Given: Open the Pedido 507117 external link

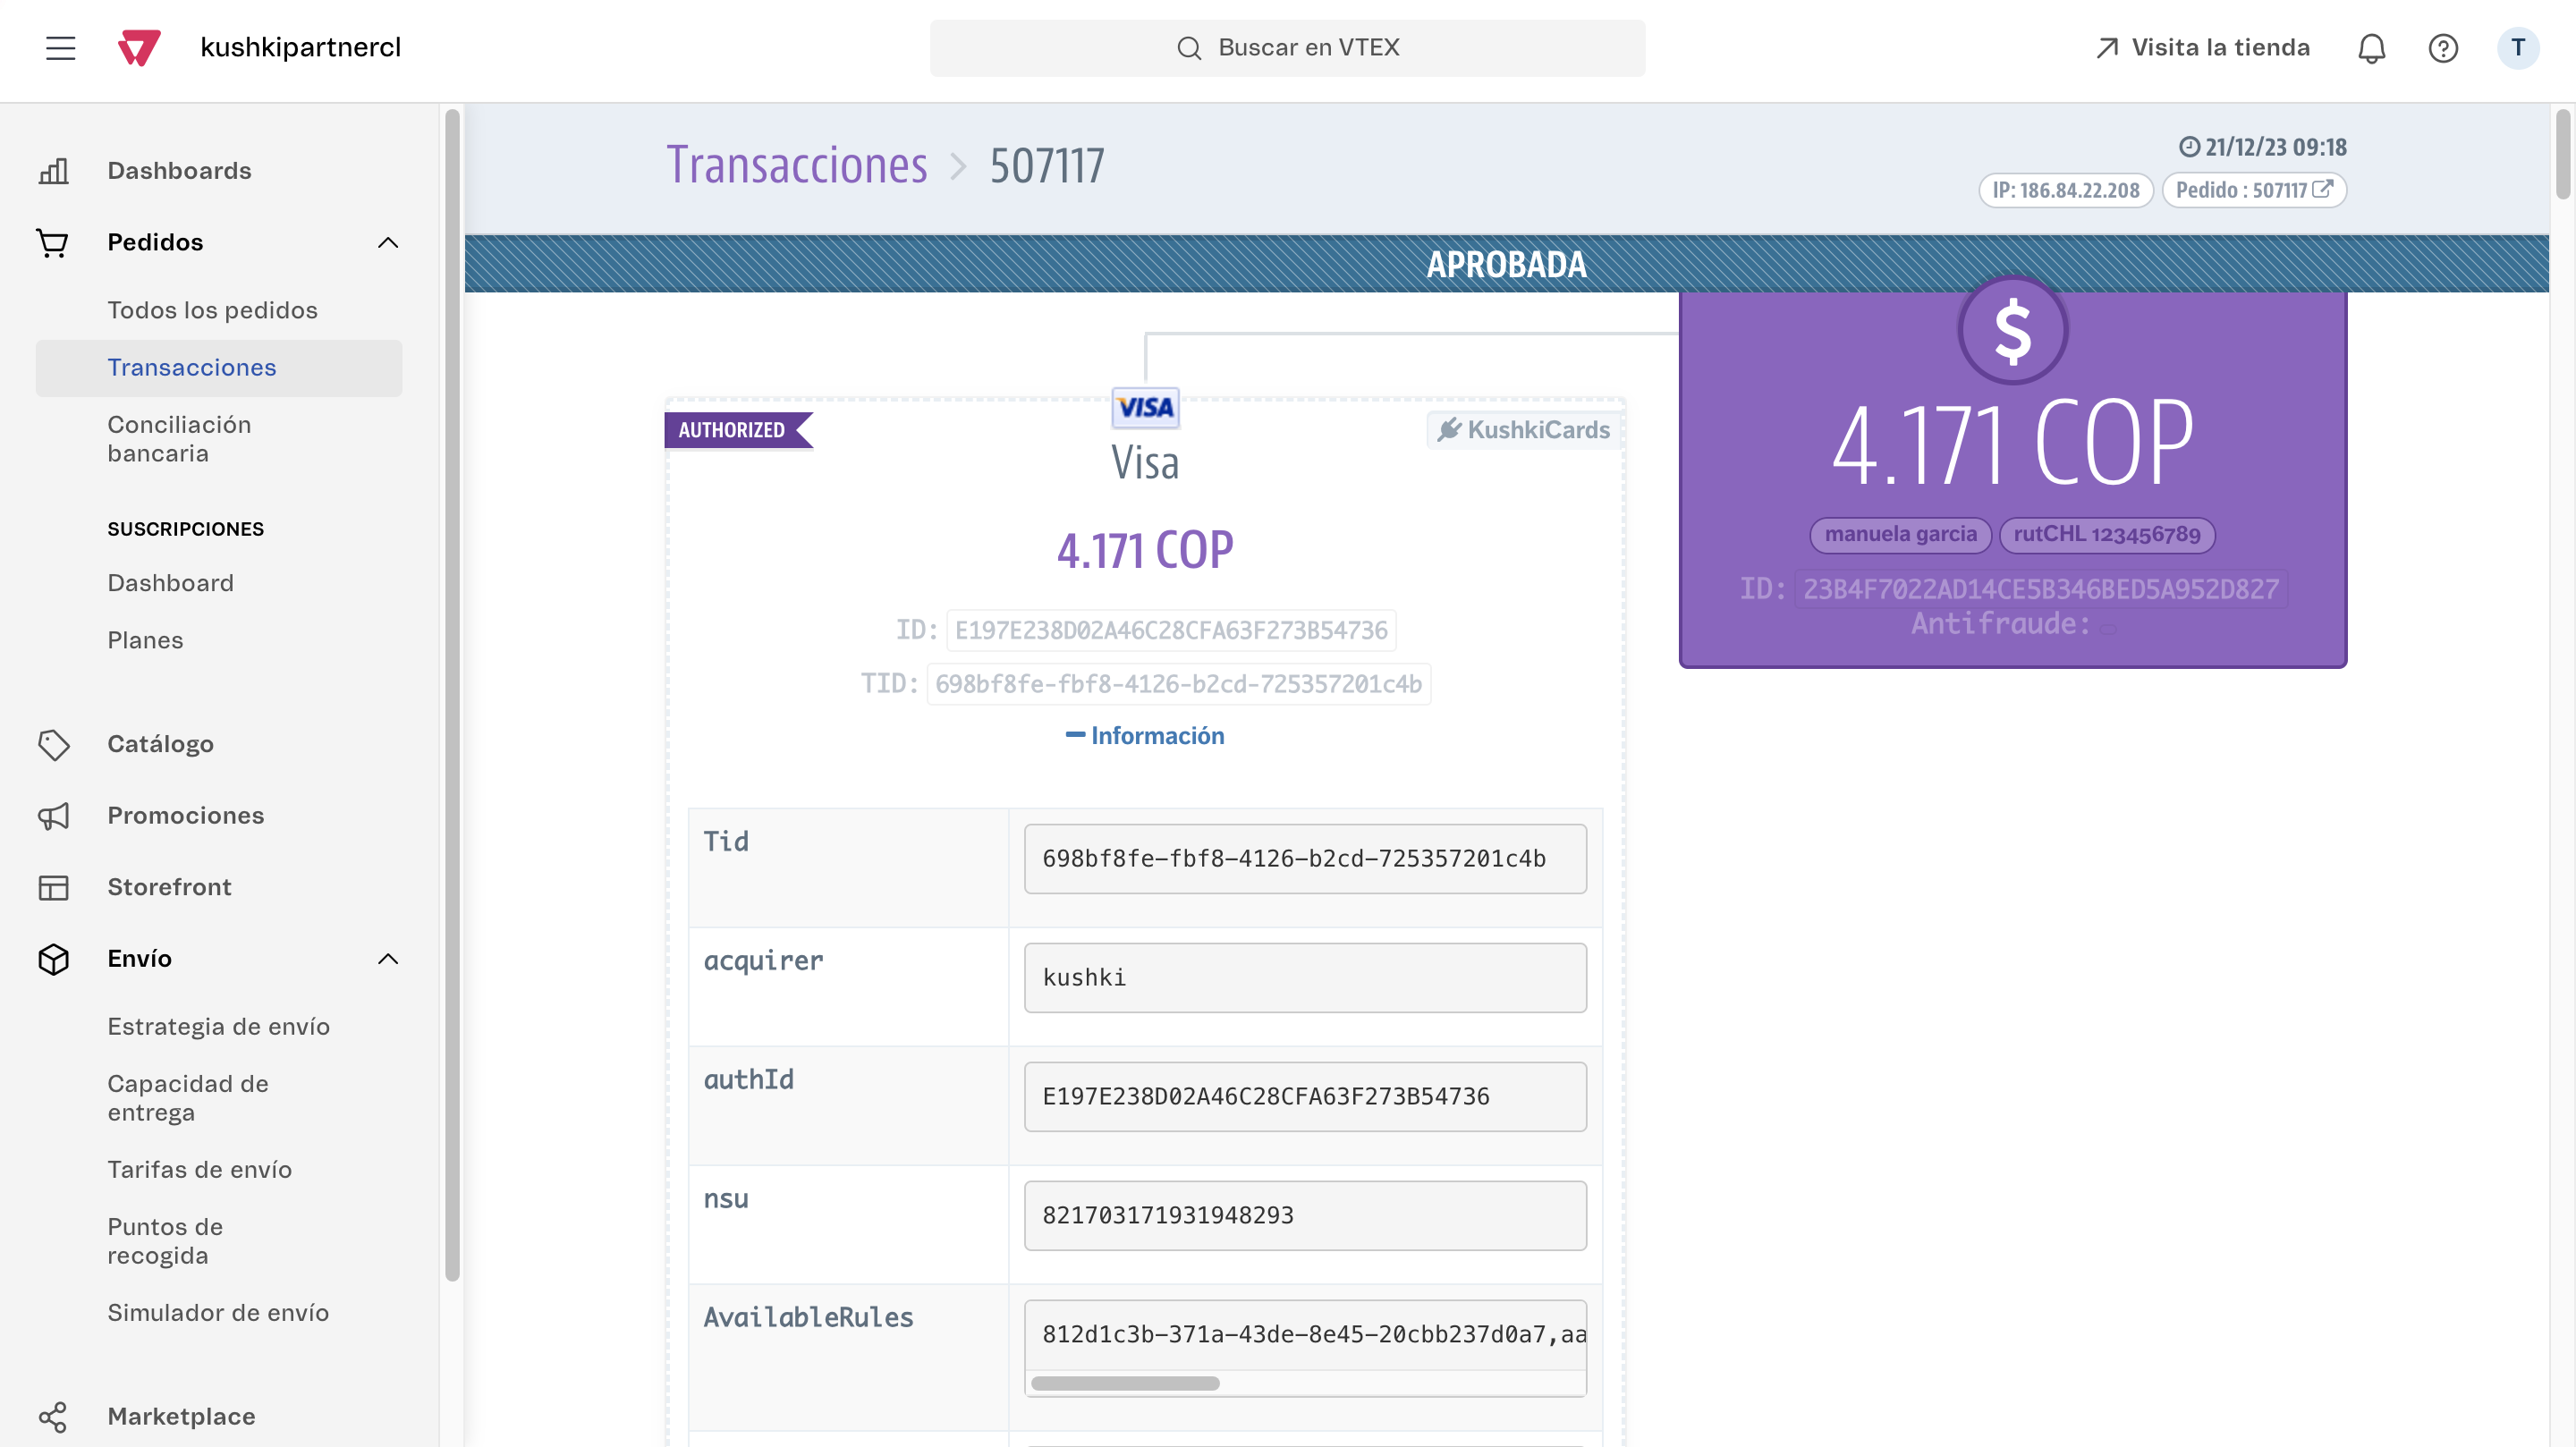Looking at the screenshot, I should [2254, 190].
